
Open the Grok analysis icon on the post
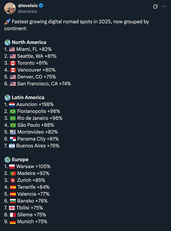tap(155, 7)
